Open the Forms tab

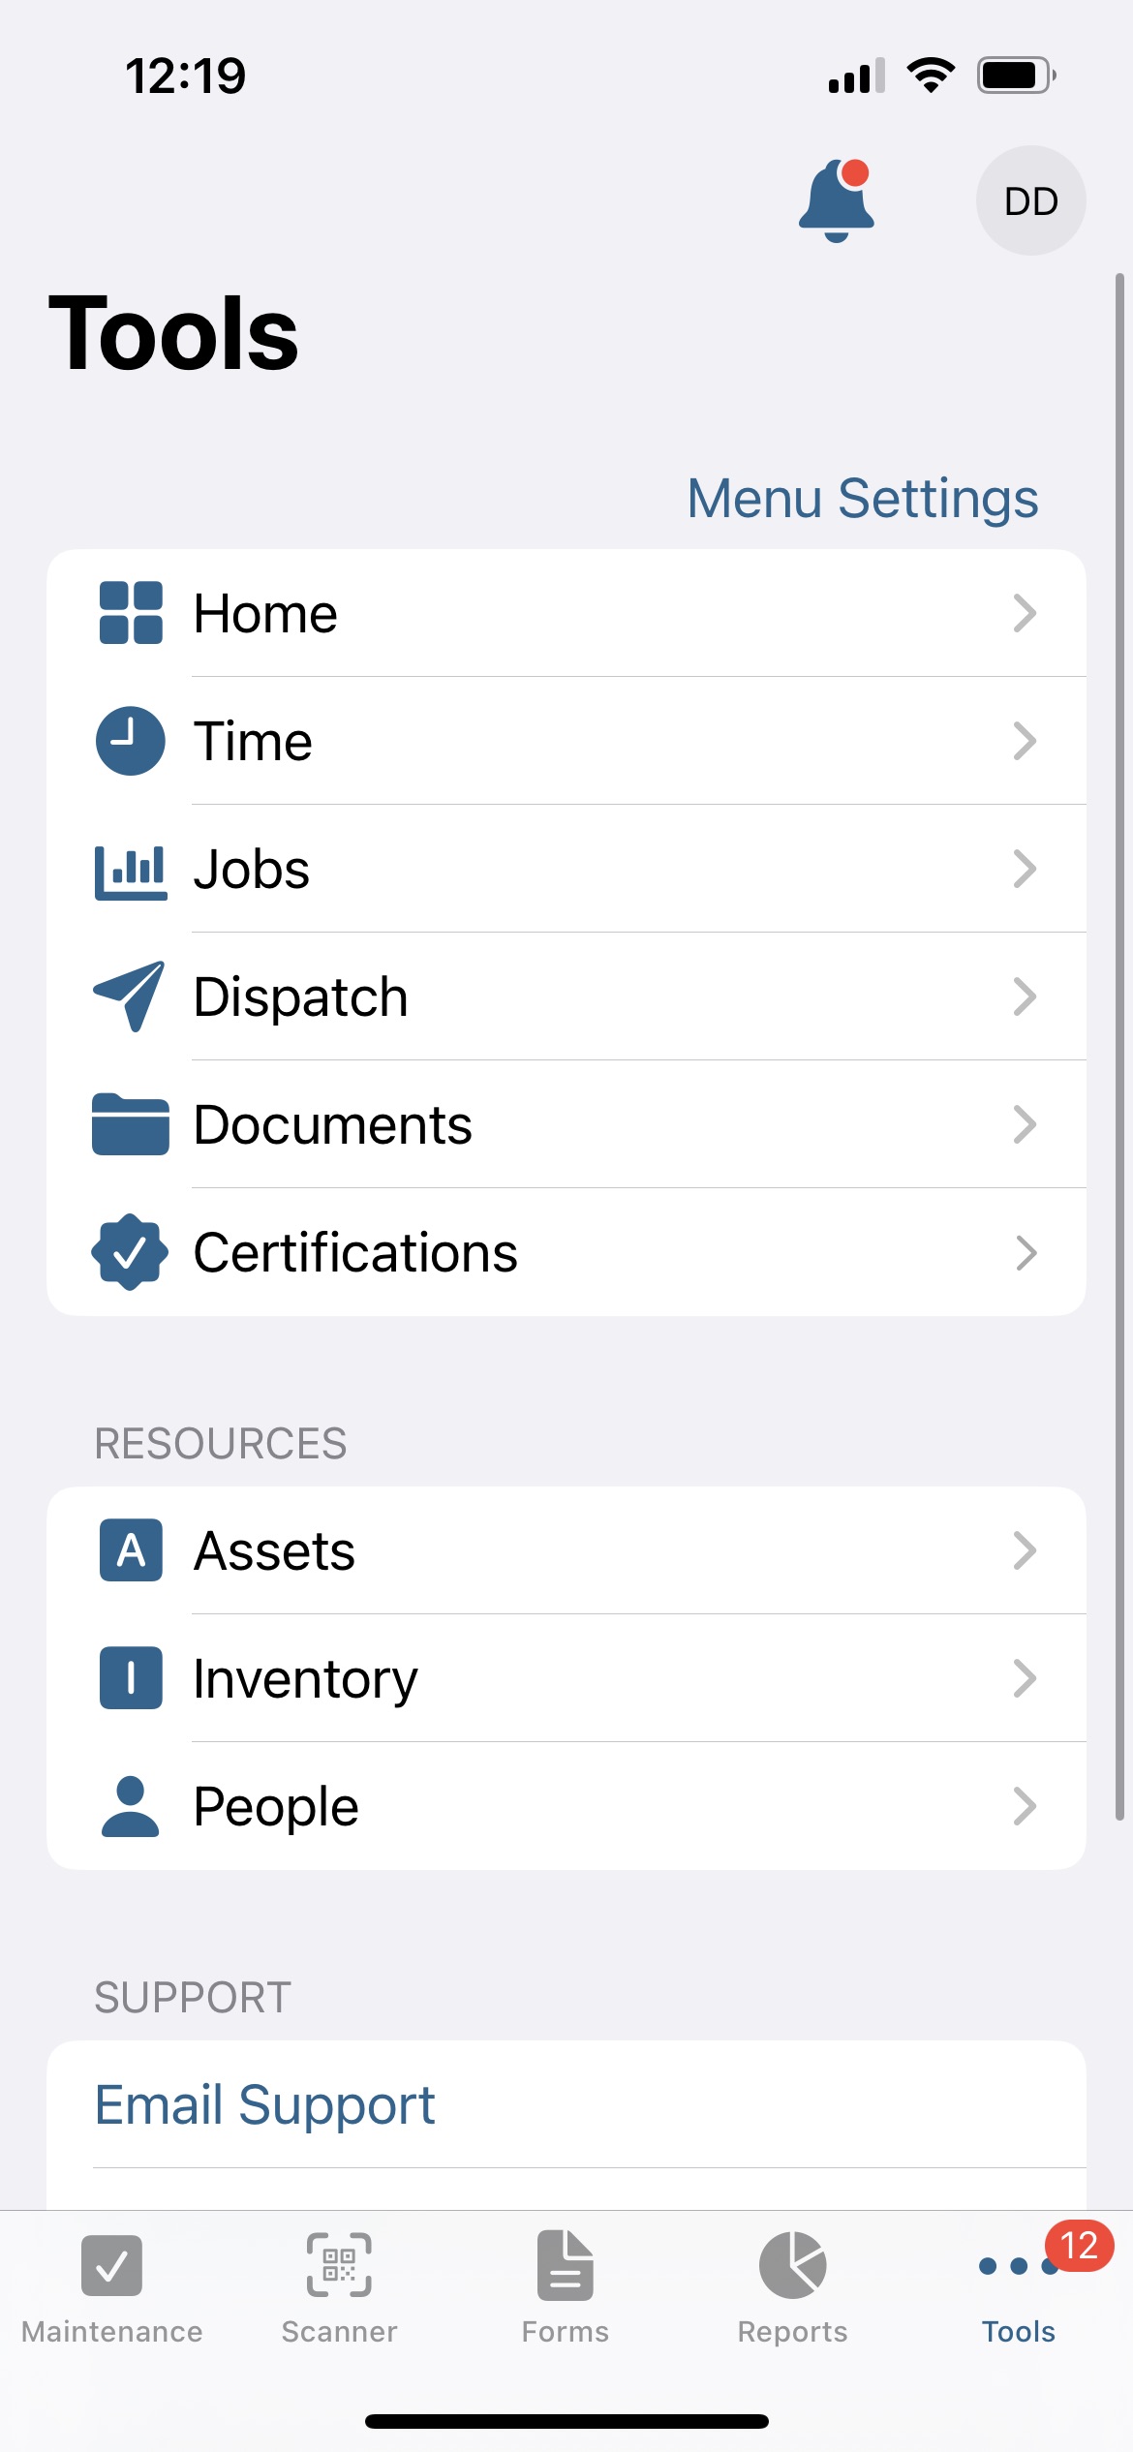pos(566,2287)
